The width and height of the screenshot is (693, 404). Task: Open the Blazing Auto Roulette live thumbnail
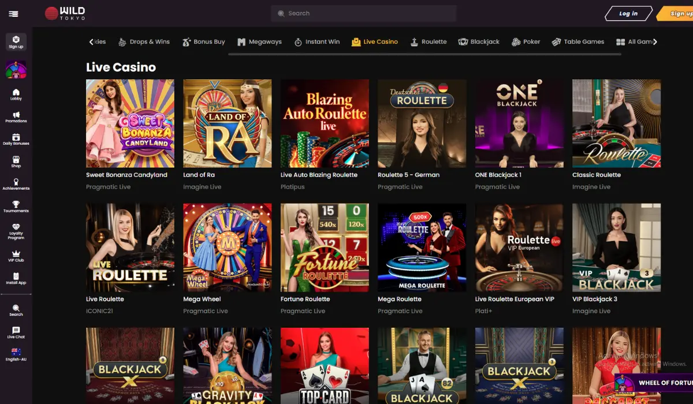click(x=325, y=124)
